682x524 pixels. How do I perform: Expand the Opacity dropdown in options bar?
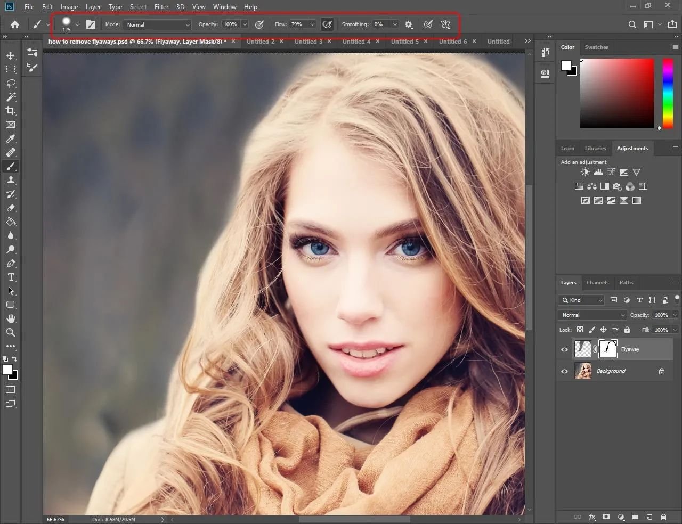pos(245,24)
